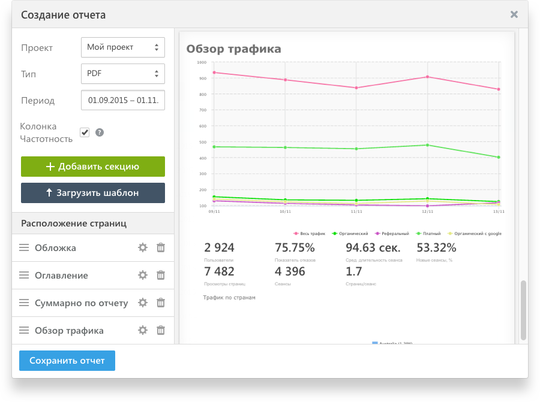Click the Обзор трафика preview heading
Image resolution: width=540 pixels, height=402 pixels.
pos(234,49)
